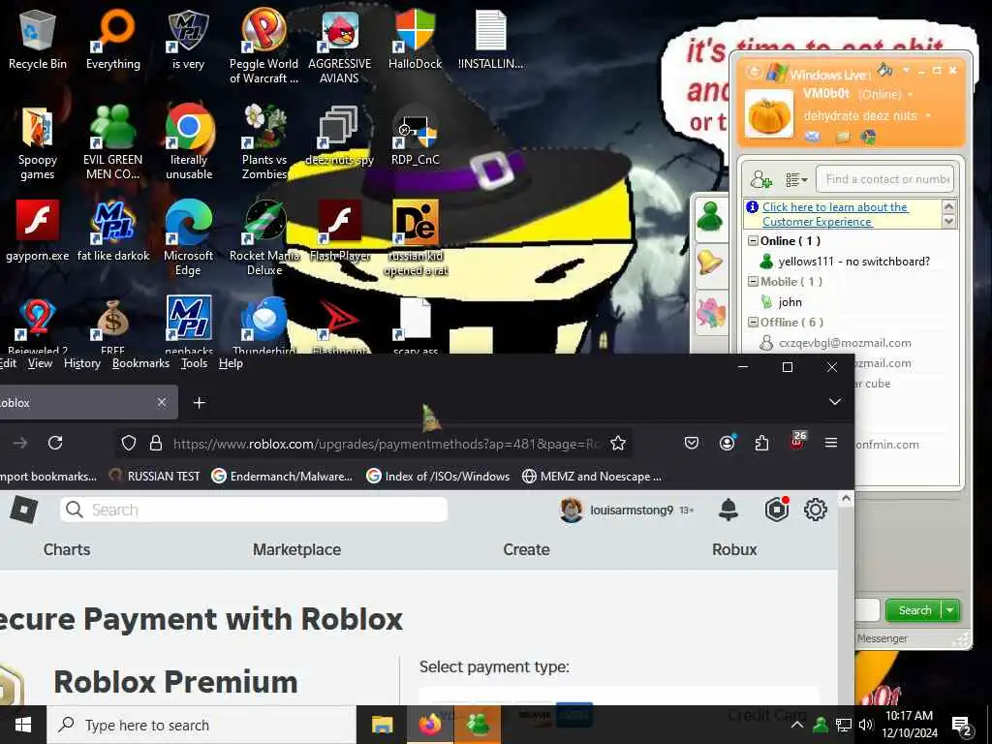This screenshot has height=744, width=992.
Task: Go to the Marketplace tab on Roblox
Action: click(296, 549)
